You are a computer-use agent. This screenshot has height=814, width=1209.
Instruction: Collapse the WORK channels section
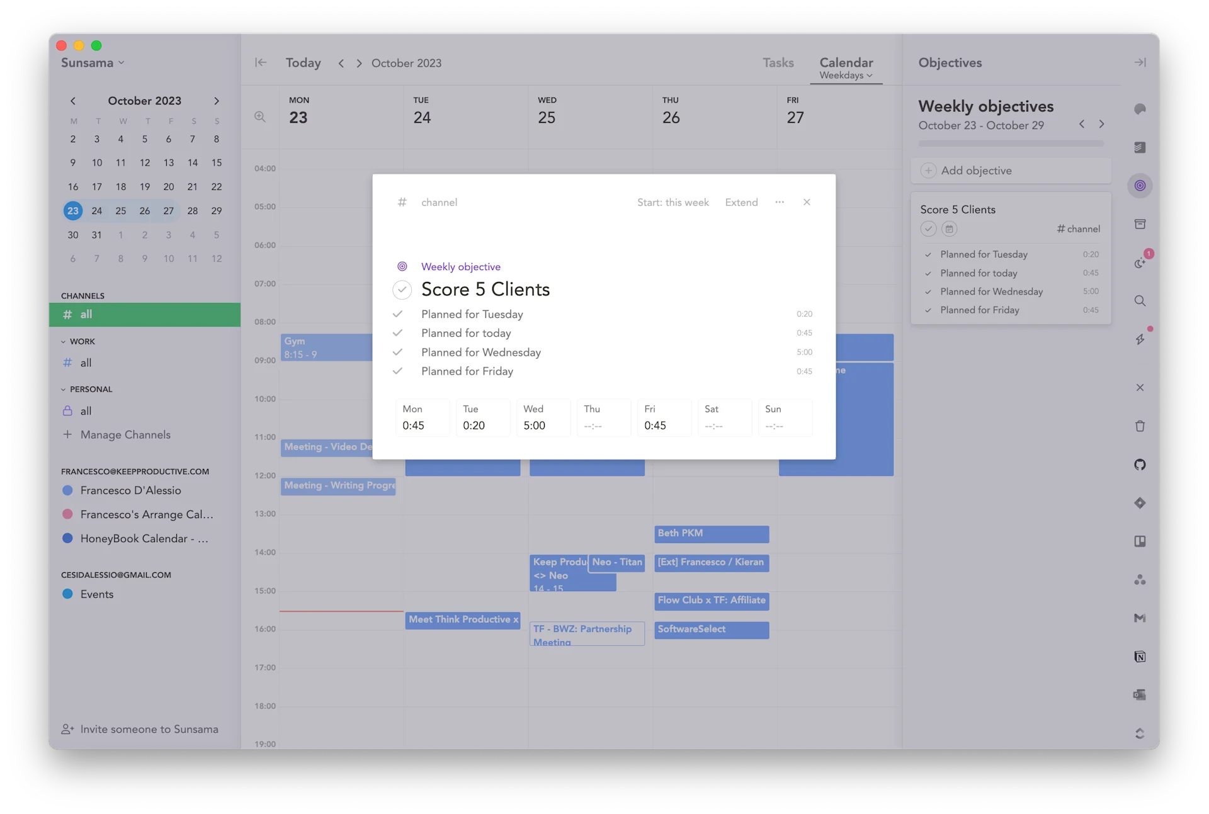[x=63, y=341]
